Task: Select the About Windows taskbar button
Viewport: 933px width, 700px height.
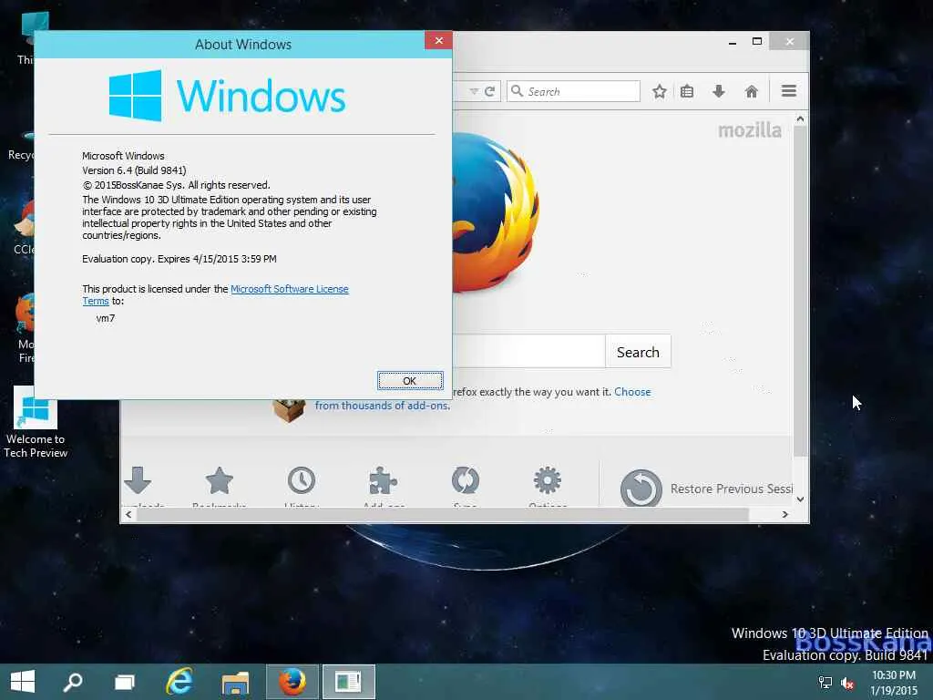Action: pos(349,682)
